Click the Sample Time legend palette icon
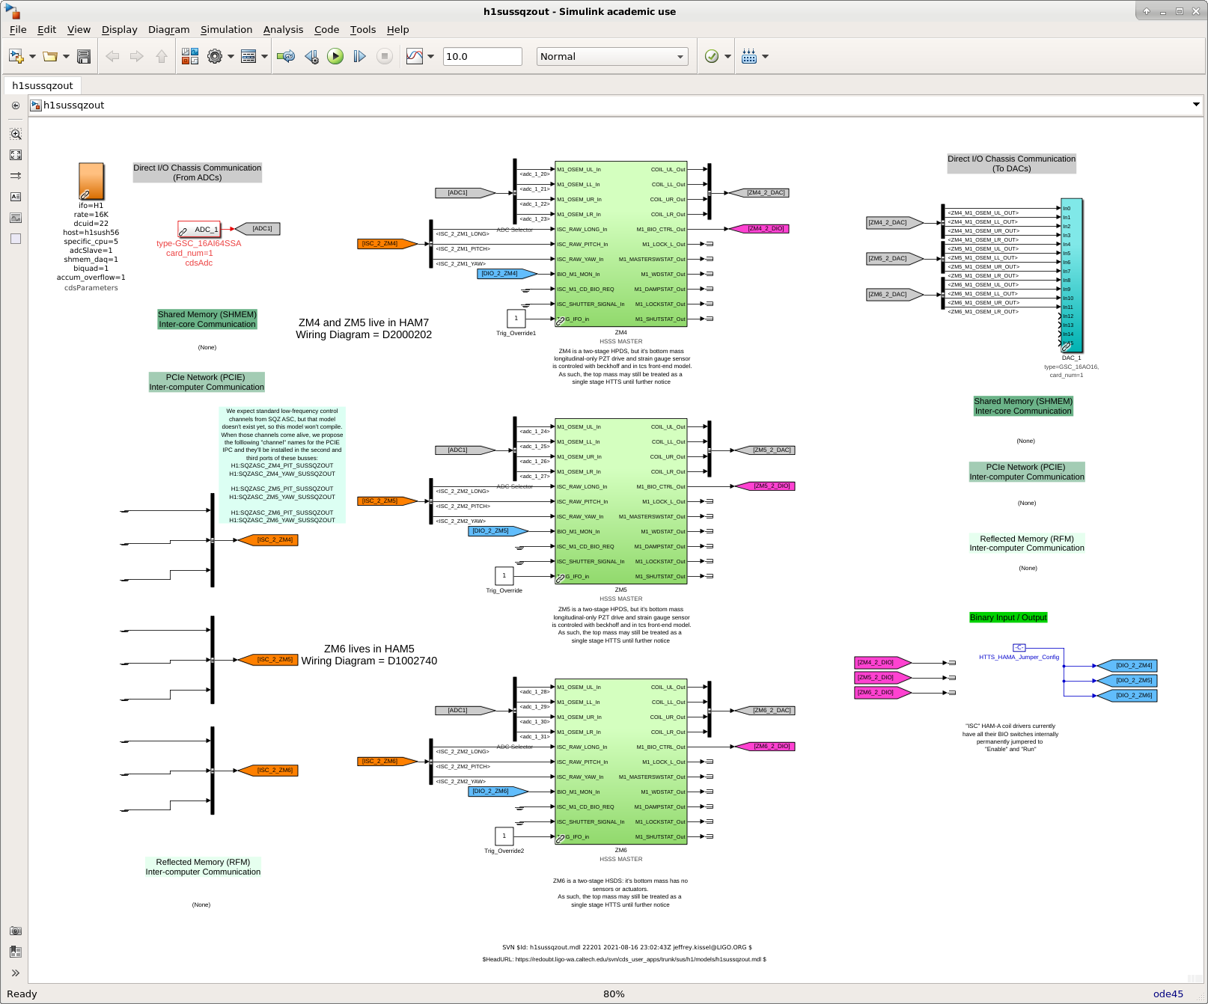This screenshot has height=1004, width=1208. tap(16, 176)
